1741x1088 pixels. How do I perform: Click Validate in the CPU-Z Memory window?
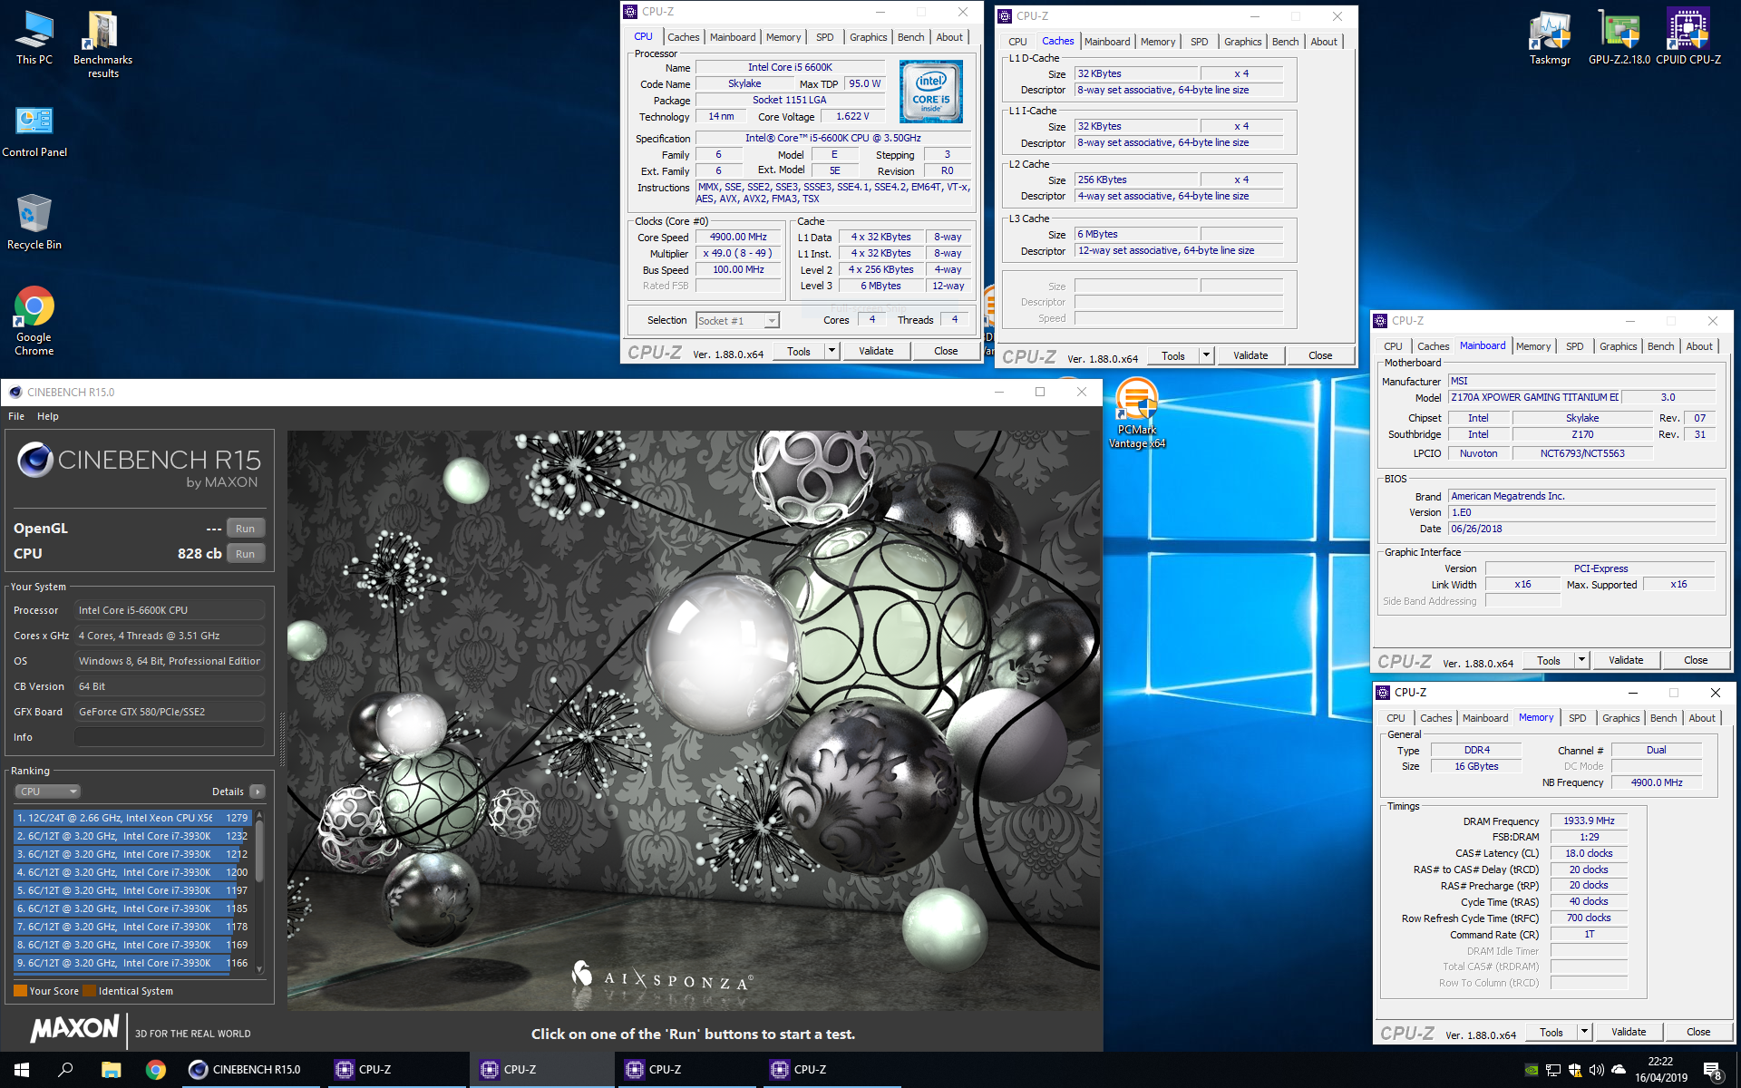click(1629, 1032)
